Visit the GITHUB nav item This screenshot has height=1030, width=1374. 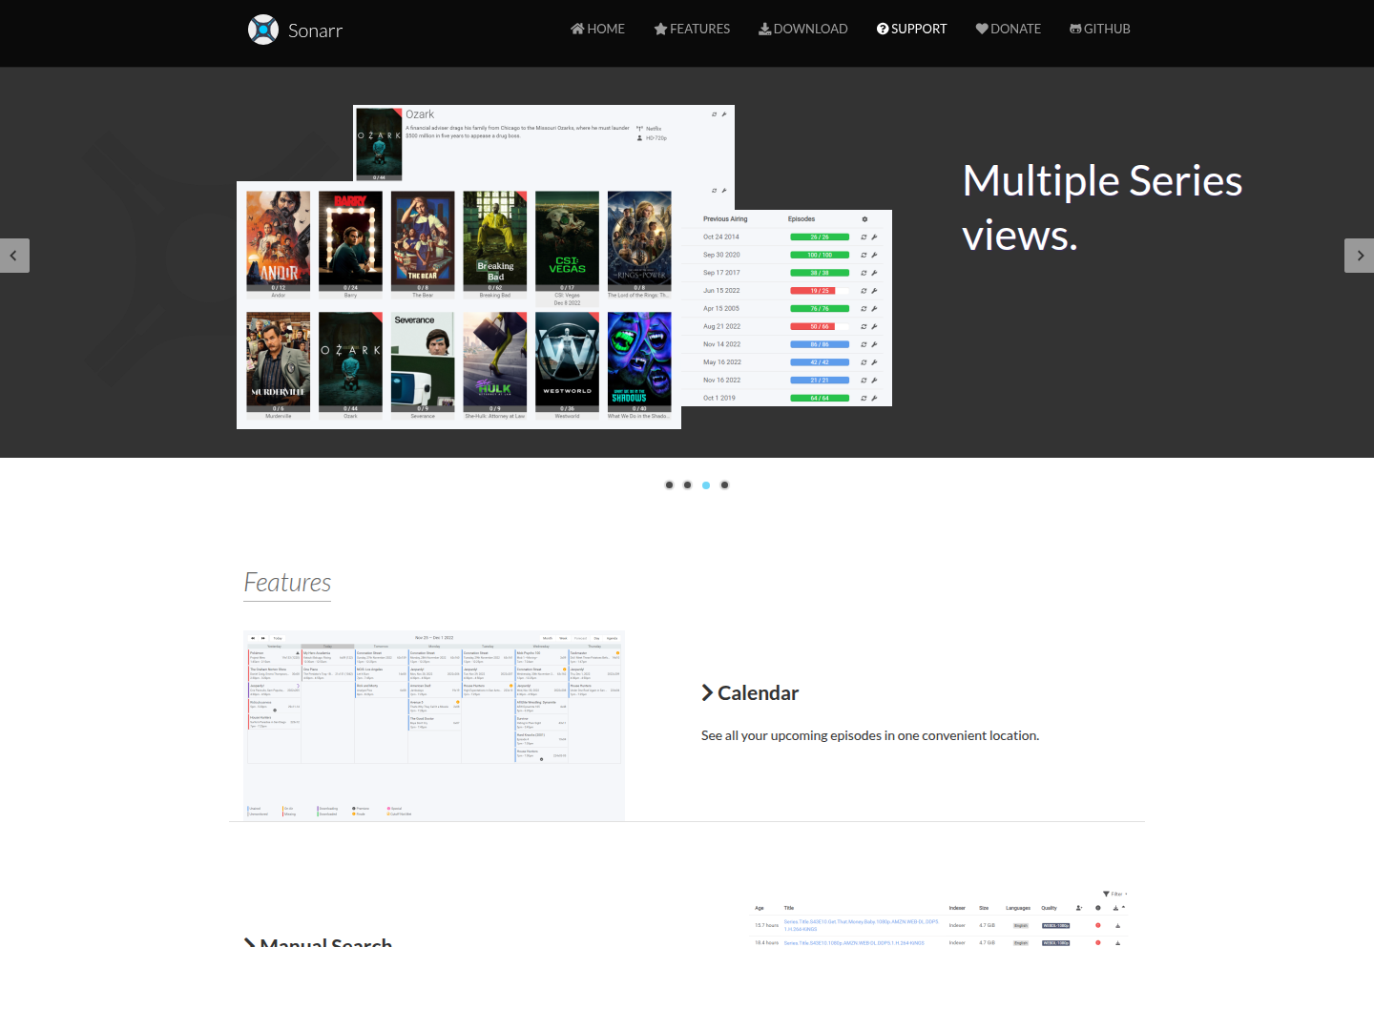click(1100, 29)
